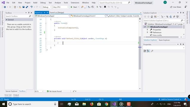Open the Output tab
Viewport: 190px width, 107px height.
[x=16, y=95]
